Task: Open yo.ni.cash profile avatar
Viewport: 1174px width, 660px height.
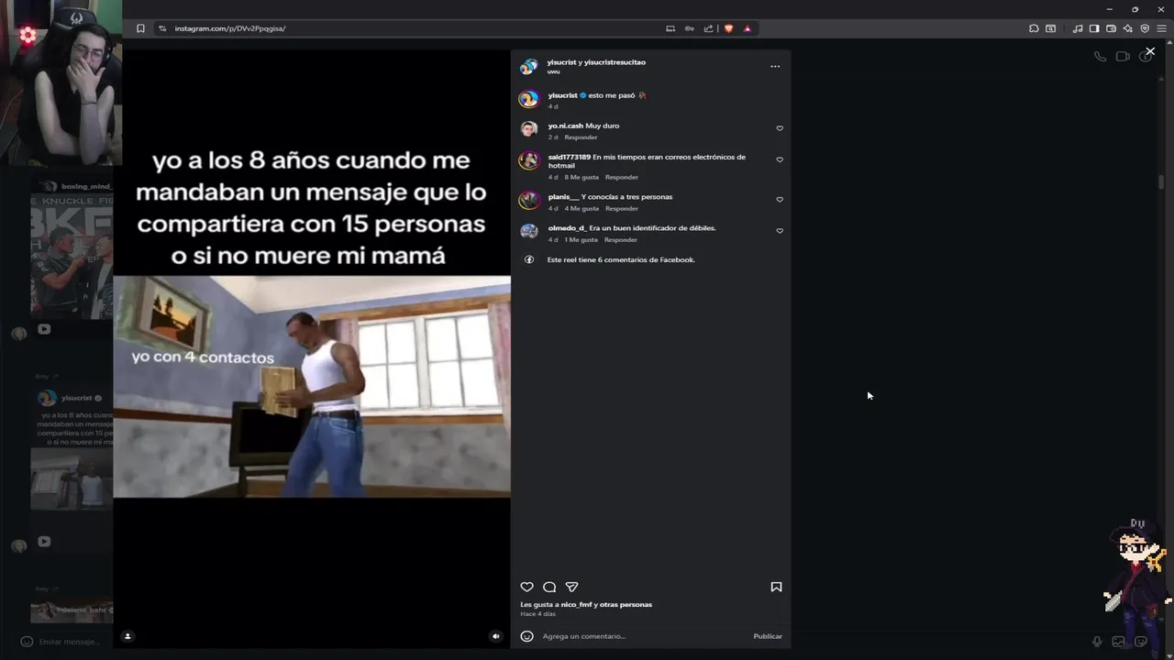Action: (529, 129)
